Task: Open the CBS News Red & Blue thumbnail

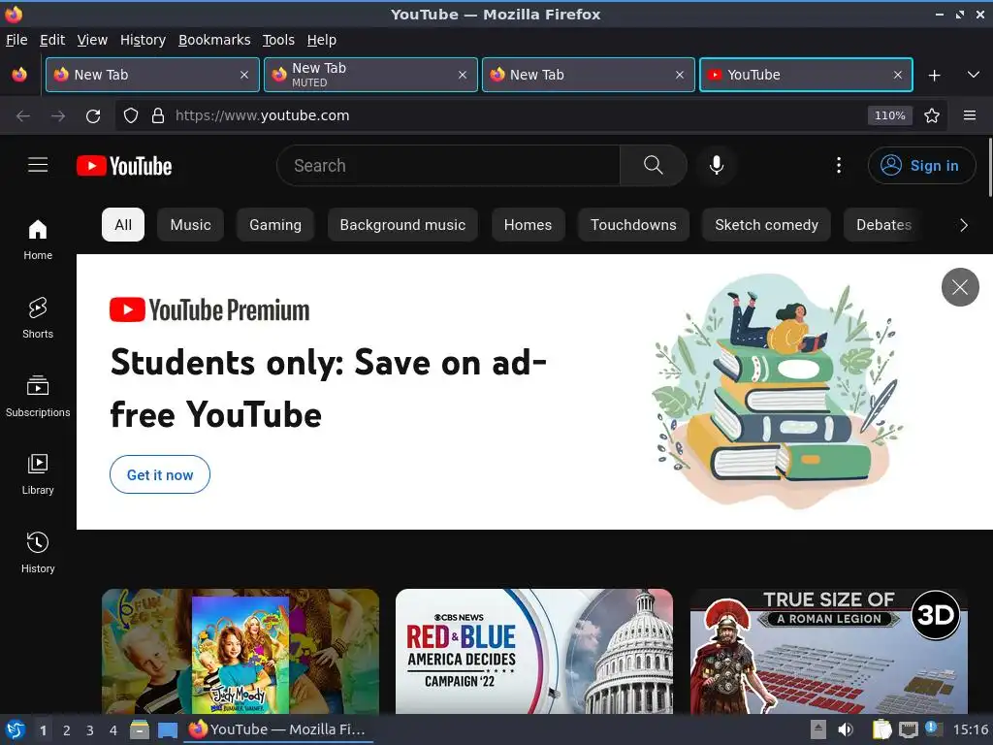Action: tap(534, 651)
